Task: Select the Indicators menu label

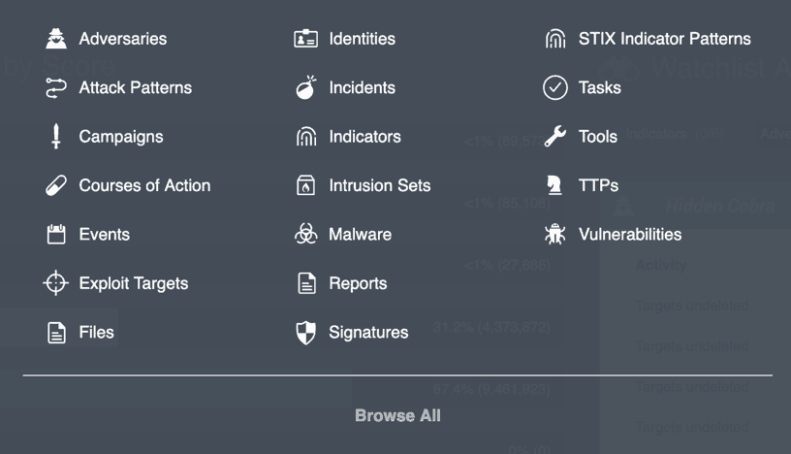Action: click(x=365, y=137)
